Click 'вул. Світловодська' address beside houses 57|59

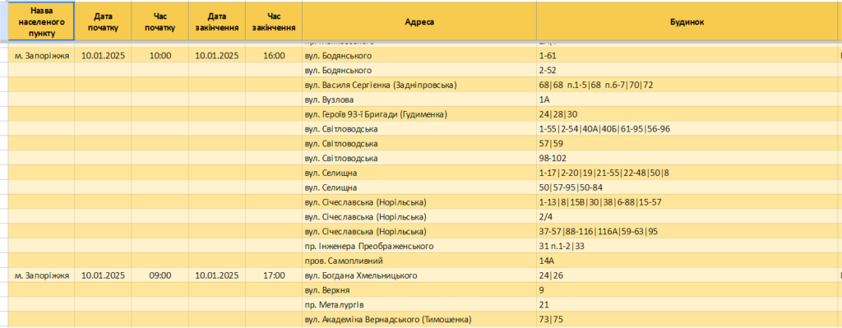pyautogui.click(x=419, y=144)
